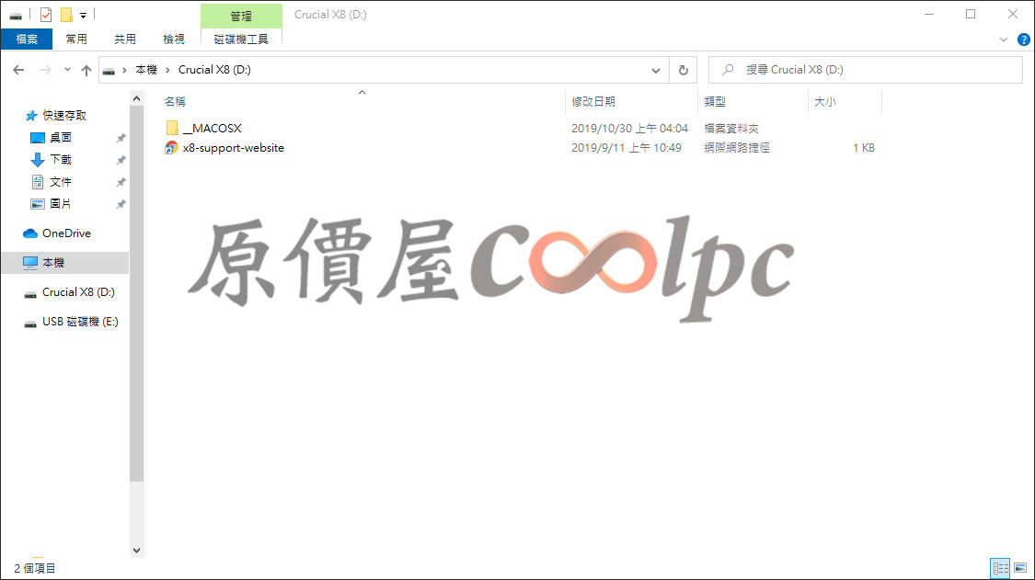1035x580 pixels.
Task: Click the 圖片 pictures icon in sidebar
Action: (x=38, y=204)
